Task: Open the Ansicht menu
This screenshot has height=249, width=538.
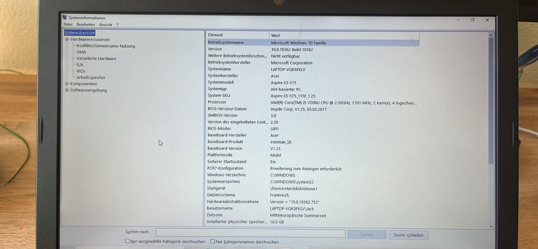Action: click(106, 24)
